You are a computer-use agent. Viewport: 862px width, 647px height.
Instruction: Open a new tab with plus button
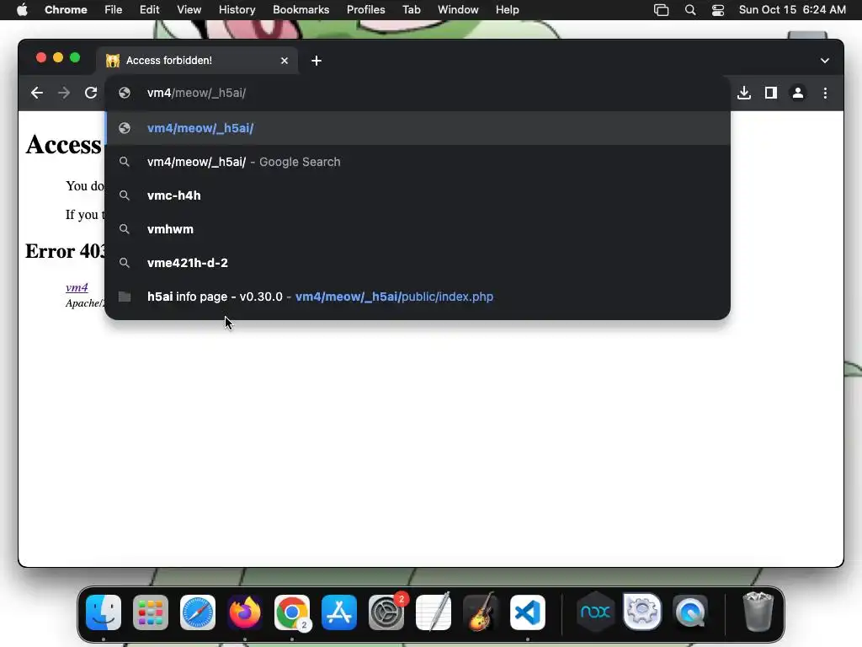tap(317, 61)
